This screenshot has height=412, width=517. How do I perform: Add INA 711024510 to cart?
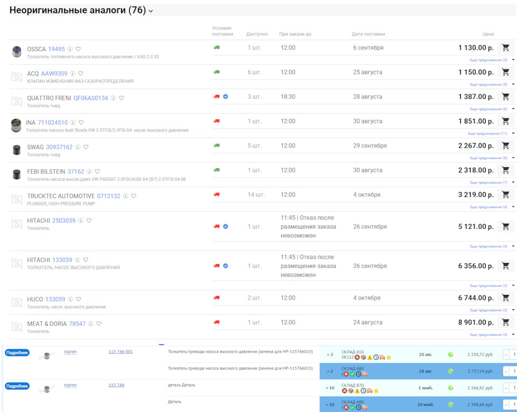[506, 121]
